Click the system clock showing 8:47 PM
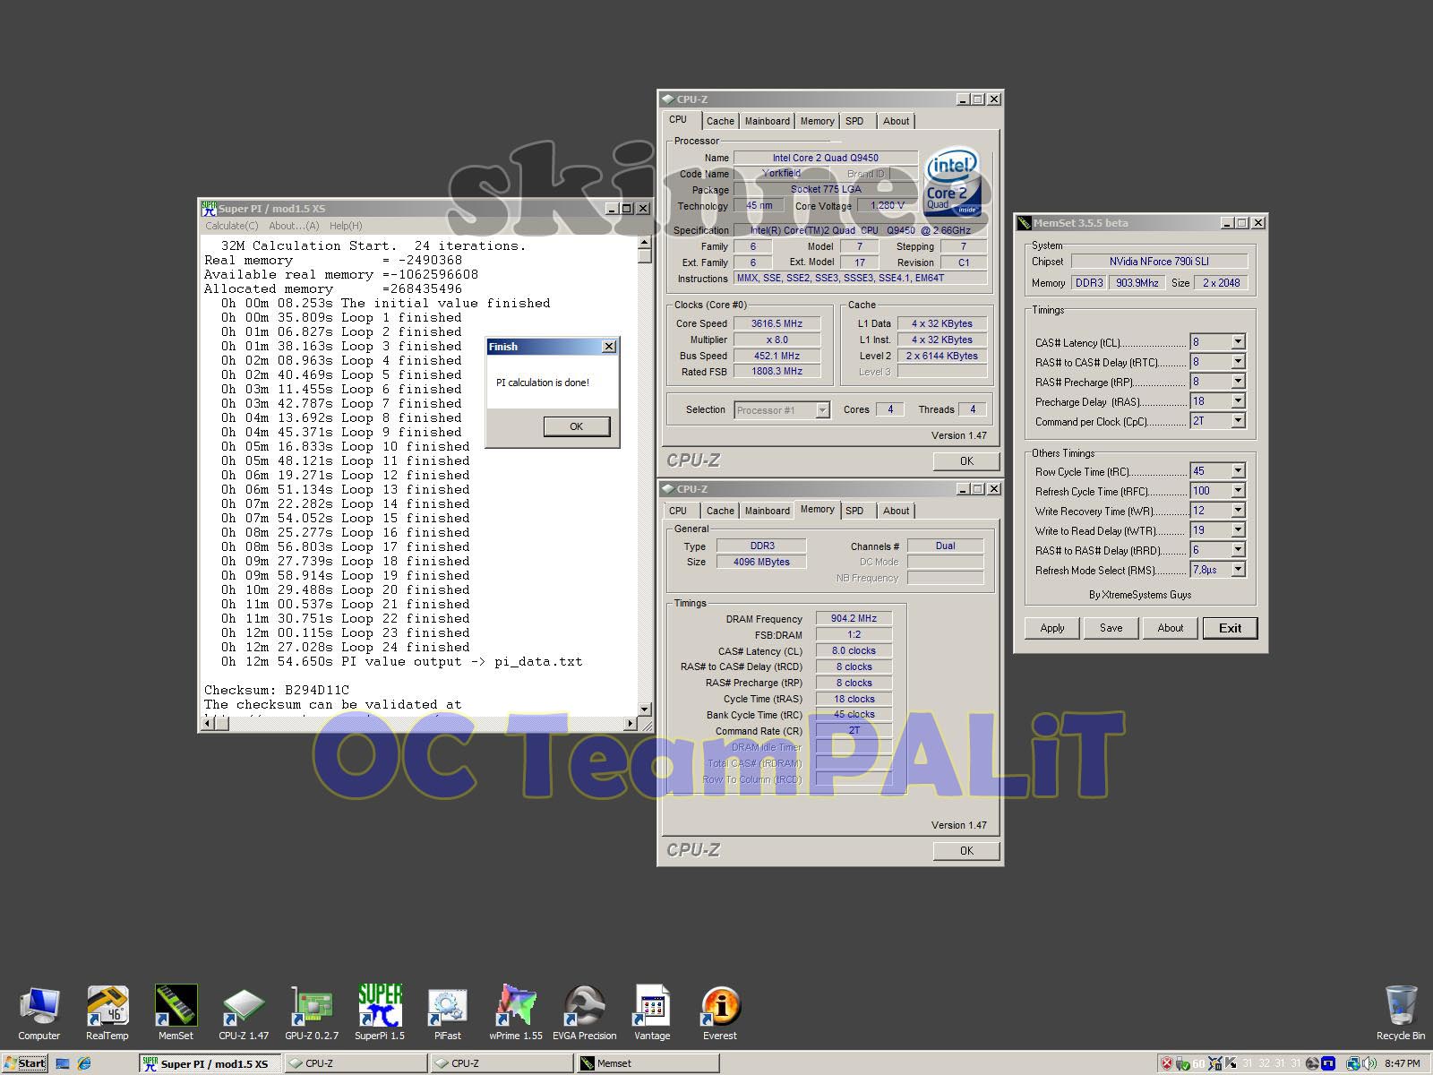Screen dimensions: 1433x1075 [1403, 1063]
